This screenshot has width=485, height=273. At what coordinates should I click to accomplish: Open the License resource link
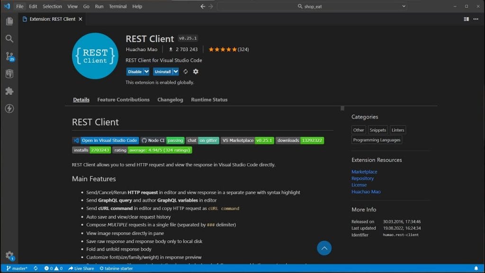click(x=359, y=185)
